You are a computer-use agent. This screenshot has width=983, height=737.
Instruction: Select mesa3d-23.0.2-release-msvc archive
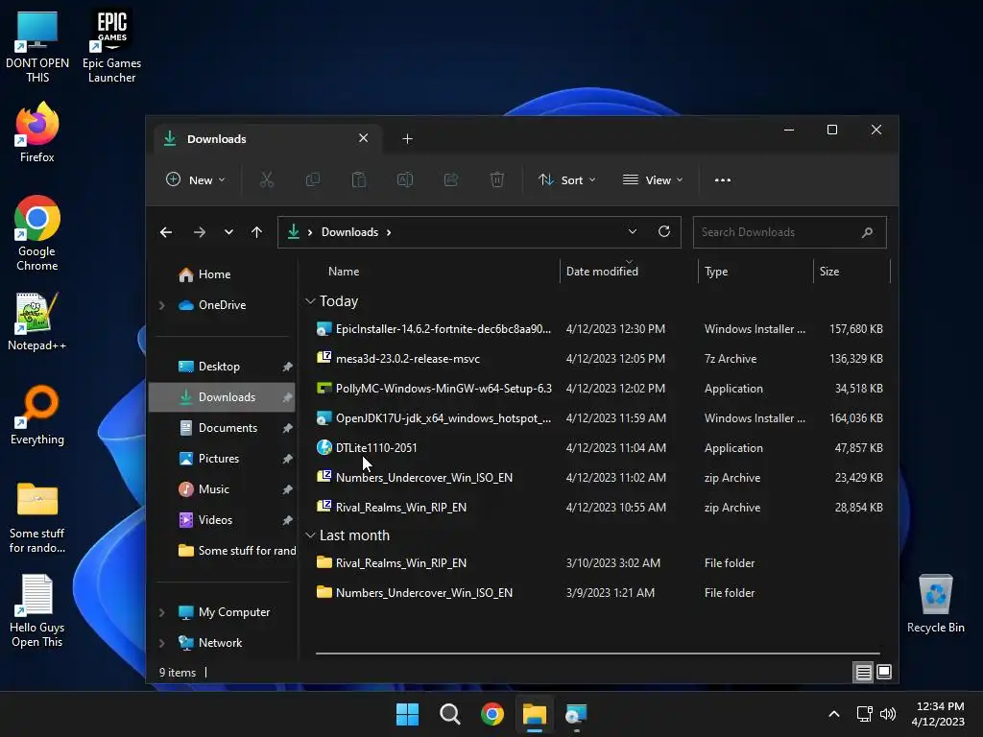(599, 359)
